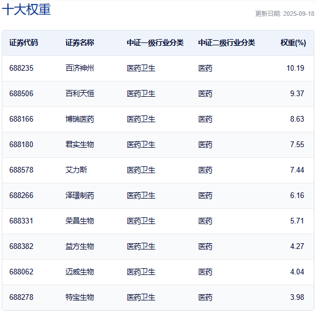316x314 pixels.
Task: Select security code 688578
Action: coord(21,170)
